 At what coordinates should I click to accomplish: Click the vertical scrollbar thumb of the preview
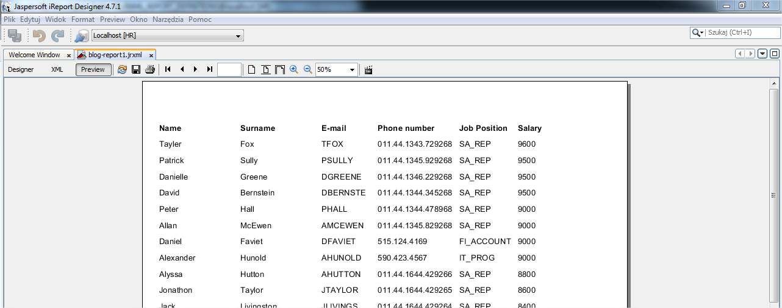tap(774, 195)
